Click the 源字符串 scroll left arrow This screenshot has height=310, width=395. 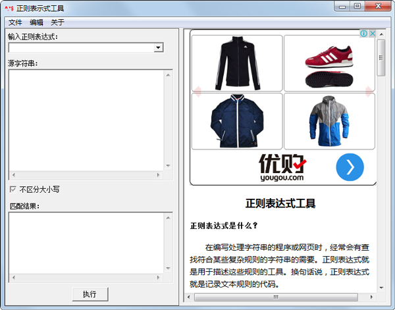click(x=14, y=175)
